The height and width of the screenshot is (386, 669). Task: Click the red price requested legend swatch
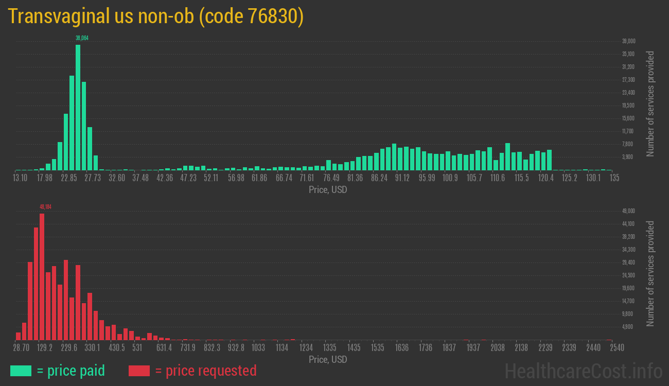(139, 371)
